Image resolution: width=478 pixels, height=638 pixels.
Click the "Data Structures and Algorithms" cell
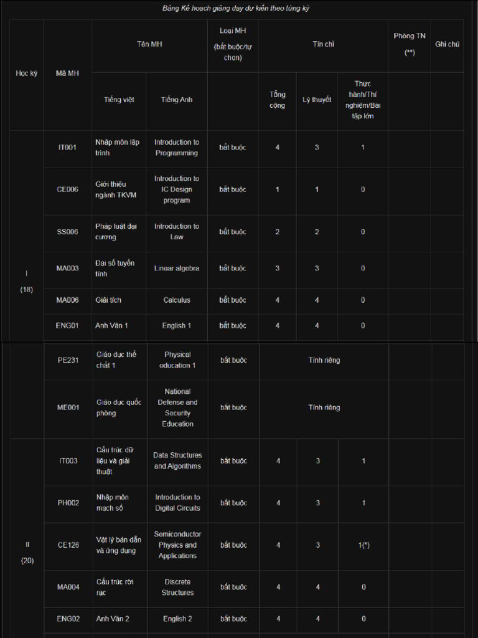point(178,461)
